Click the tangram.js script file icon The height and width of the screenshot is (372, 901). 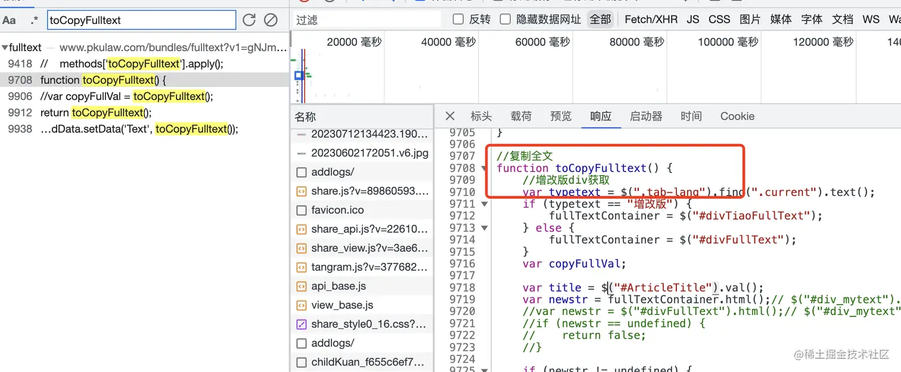(x=301, y=268)
